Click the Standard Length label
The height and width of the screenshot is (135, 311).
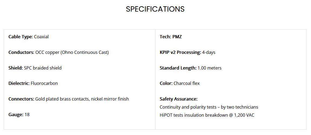[x=178, y=68]
